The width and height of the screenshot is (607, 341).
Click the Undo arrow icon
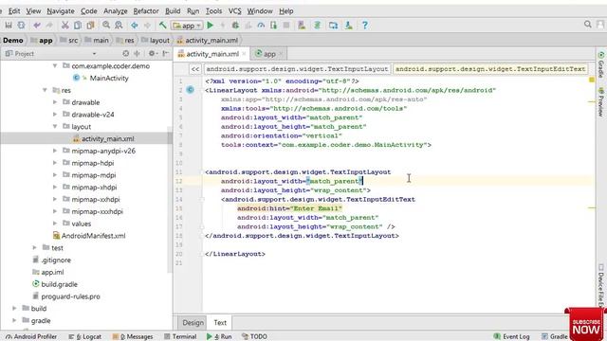37,26
